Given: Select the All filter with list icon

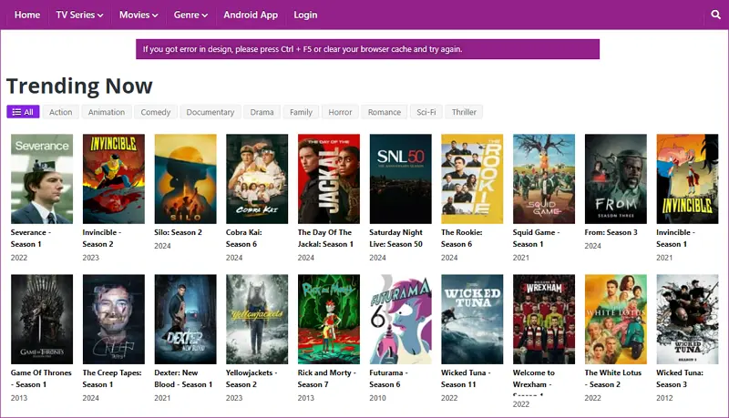Looking at the screenshot, I should (23, 112).
